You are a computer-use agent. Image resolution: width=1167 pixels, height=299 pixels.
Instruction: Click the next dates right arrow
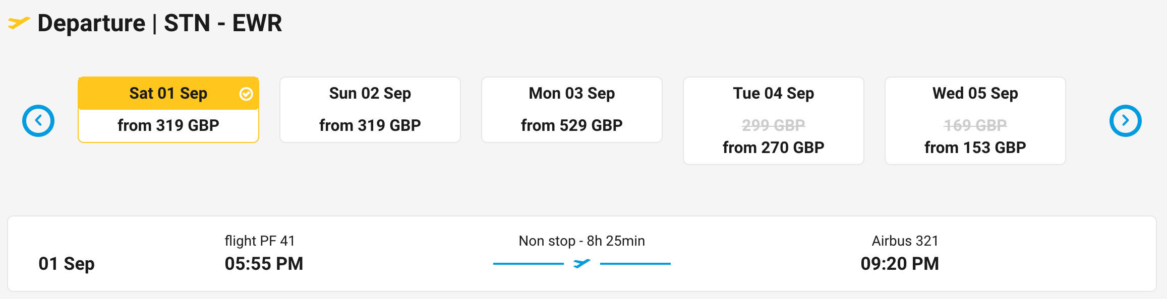[1125, 121]
